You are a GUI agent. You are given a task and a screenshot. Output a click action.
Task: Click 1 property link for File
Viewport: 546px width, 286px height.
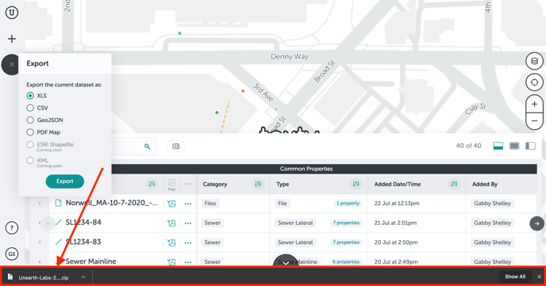[x=348, y=204]
